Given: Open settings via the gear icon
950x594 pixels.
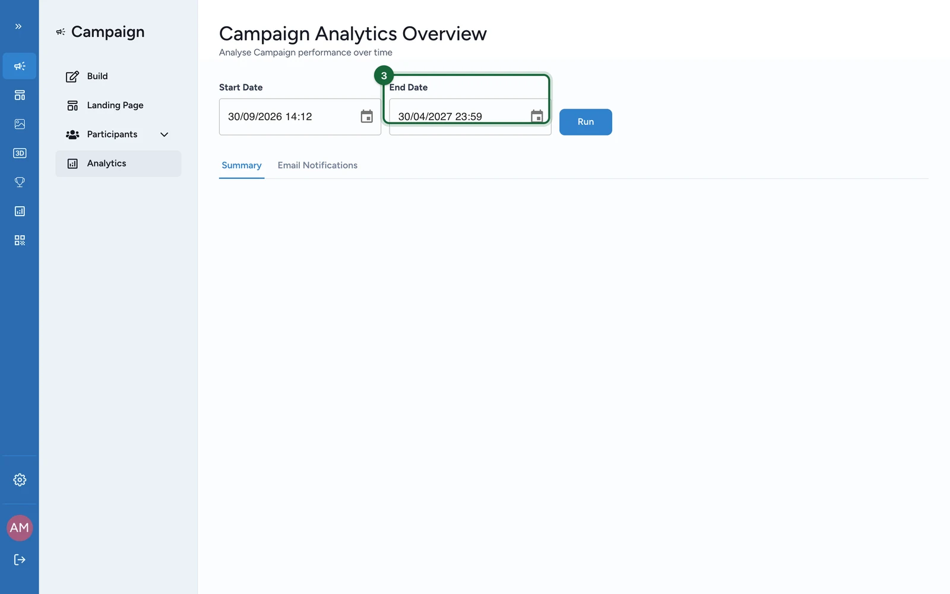Looking at the screenshot, I should point(20,480).
